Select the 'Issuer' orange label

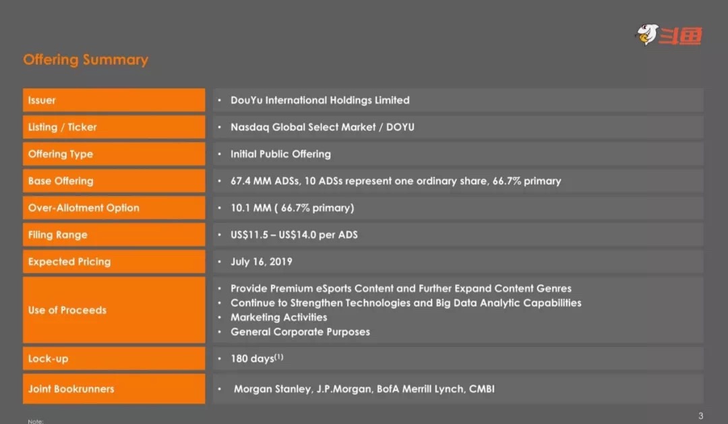[114, 100]
